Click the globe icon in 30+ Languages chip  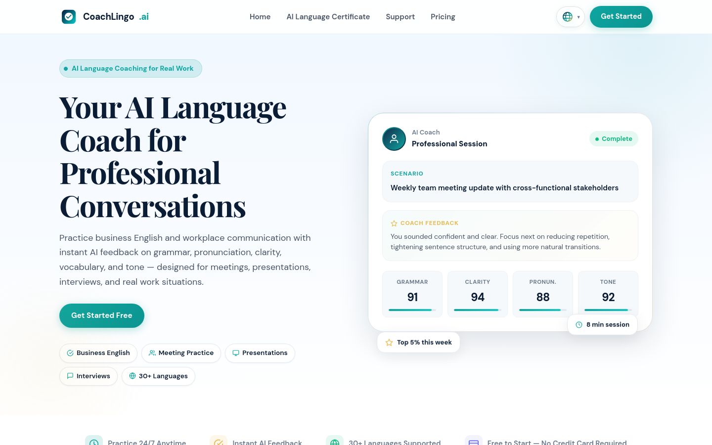point(133,376)
